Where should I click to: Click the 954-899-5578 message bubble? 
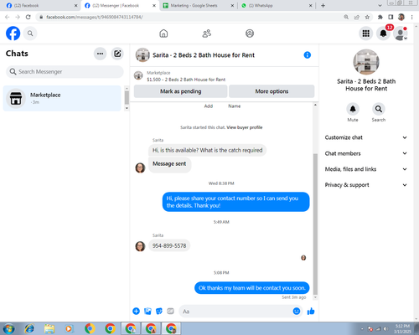click(x=169, y=245)
